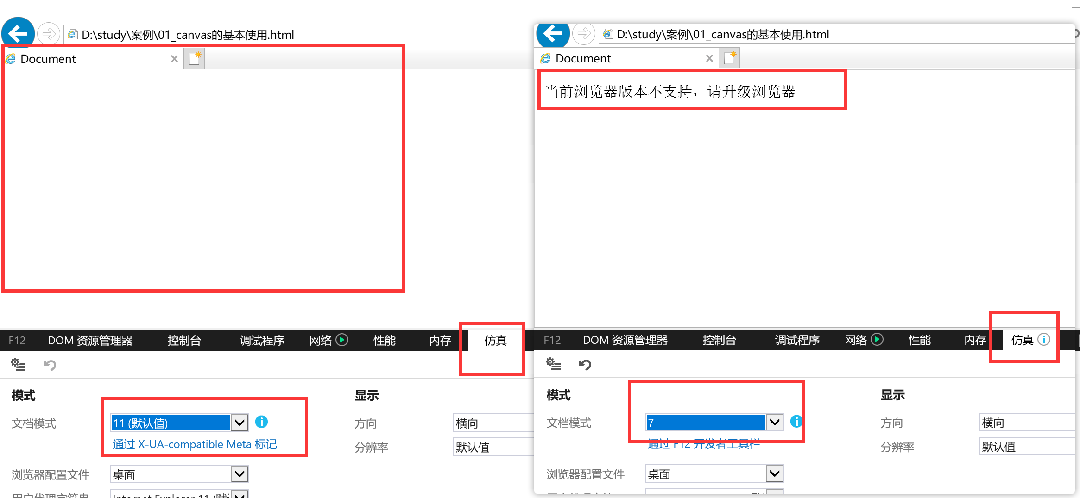Open 调试程序 tab in left dev tools
The image size is (1080, 498).
pos(262,341)
